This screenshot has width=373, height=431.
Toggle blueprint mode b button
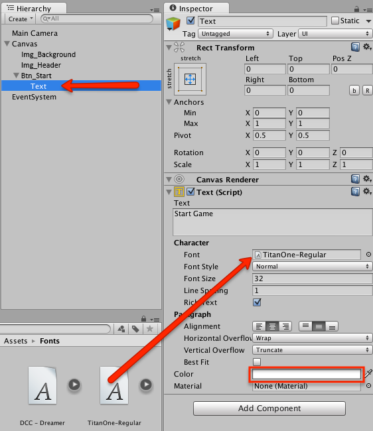pos(354,90)
